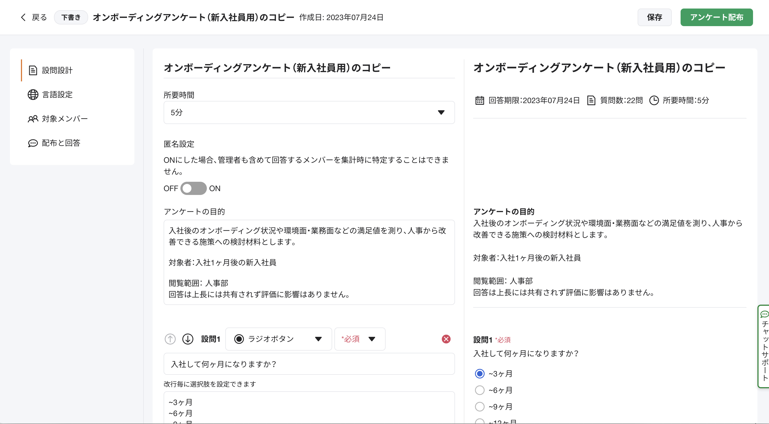
Task: Click the 作成日: 2023年07月24日 text
Action: [x=341, y=17]
